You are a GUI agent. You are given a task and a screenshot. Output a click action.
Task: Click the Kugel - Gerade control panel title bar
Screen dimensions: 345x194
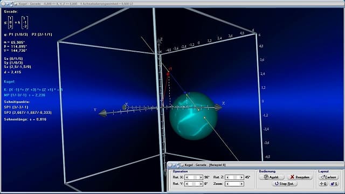click(x=255, y=165)
